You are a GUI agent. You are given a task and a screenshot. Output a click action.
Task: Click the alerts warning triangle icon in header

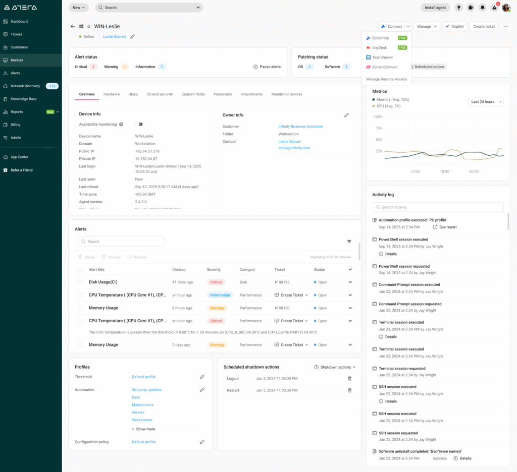pos(494,7)
